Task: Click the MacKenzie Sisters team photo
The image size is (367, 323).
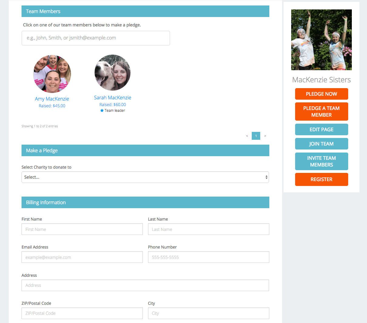Action: coord(321,40)
